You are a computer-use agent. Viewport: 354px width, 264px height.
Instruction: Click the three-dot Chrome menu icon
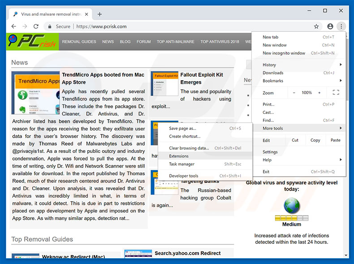coord(341,26)
